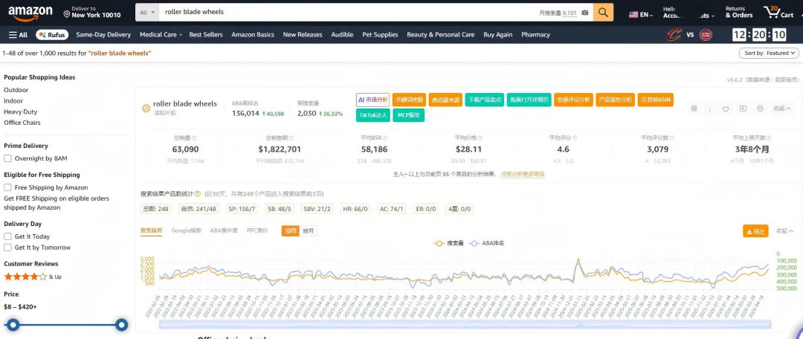The width and height of the screenshot is (803, 339).
Task: Click the 4 stars & Up rating filter
Action: [x=33, y=277]
